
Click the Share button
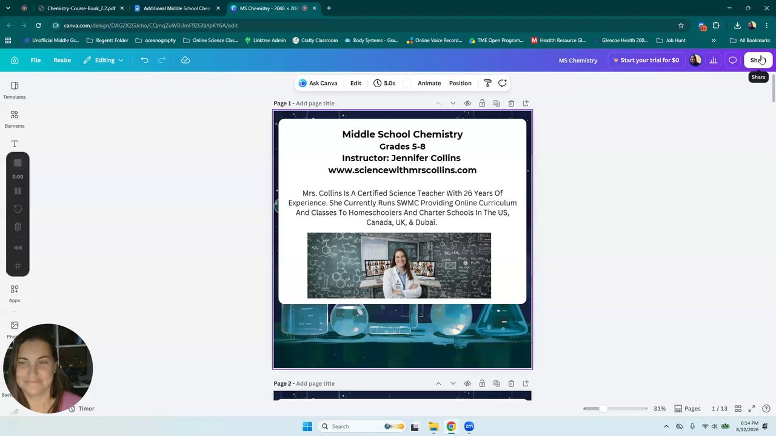pyautogui.click(x=758, y=60)
